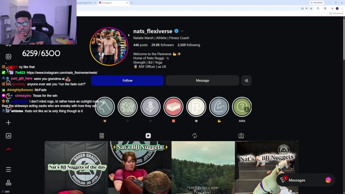This screenshot has height=194, width=345.
Task: Open reel 'Nat's BJJ Nuggets of the day'
Action: pos(76,168)
